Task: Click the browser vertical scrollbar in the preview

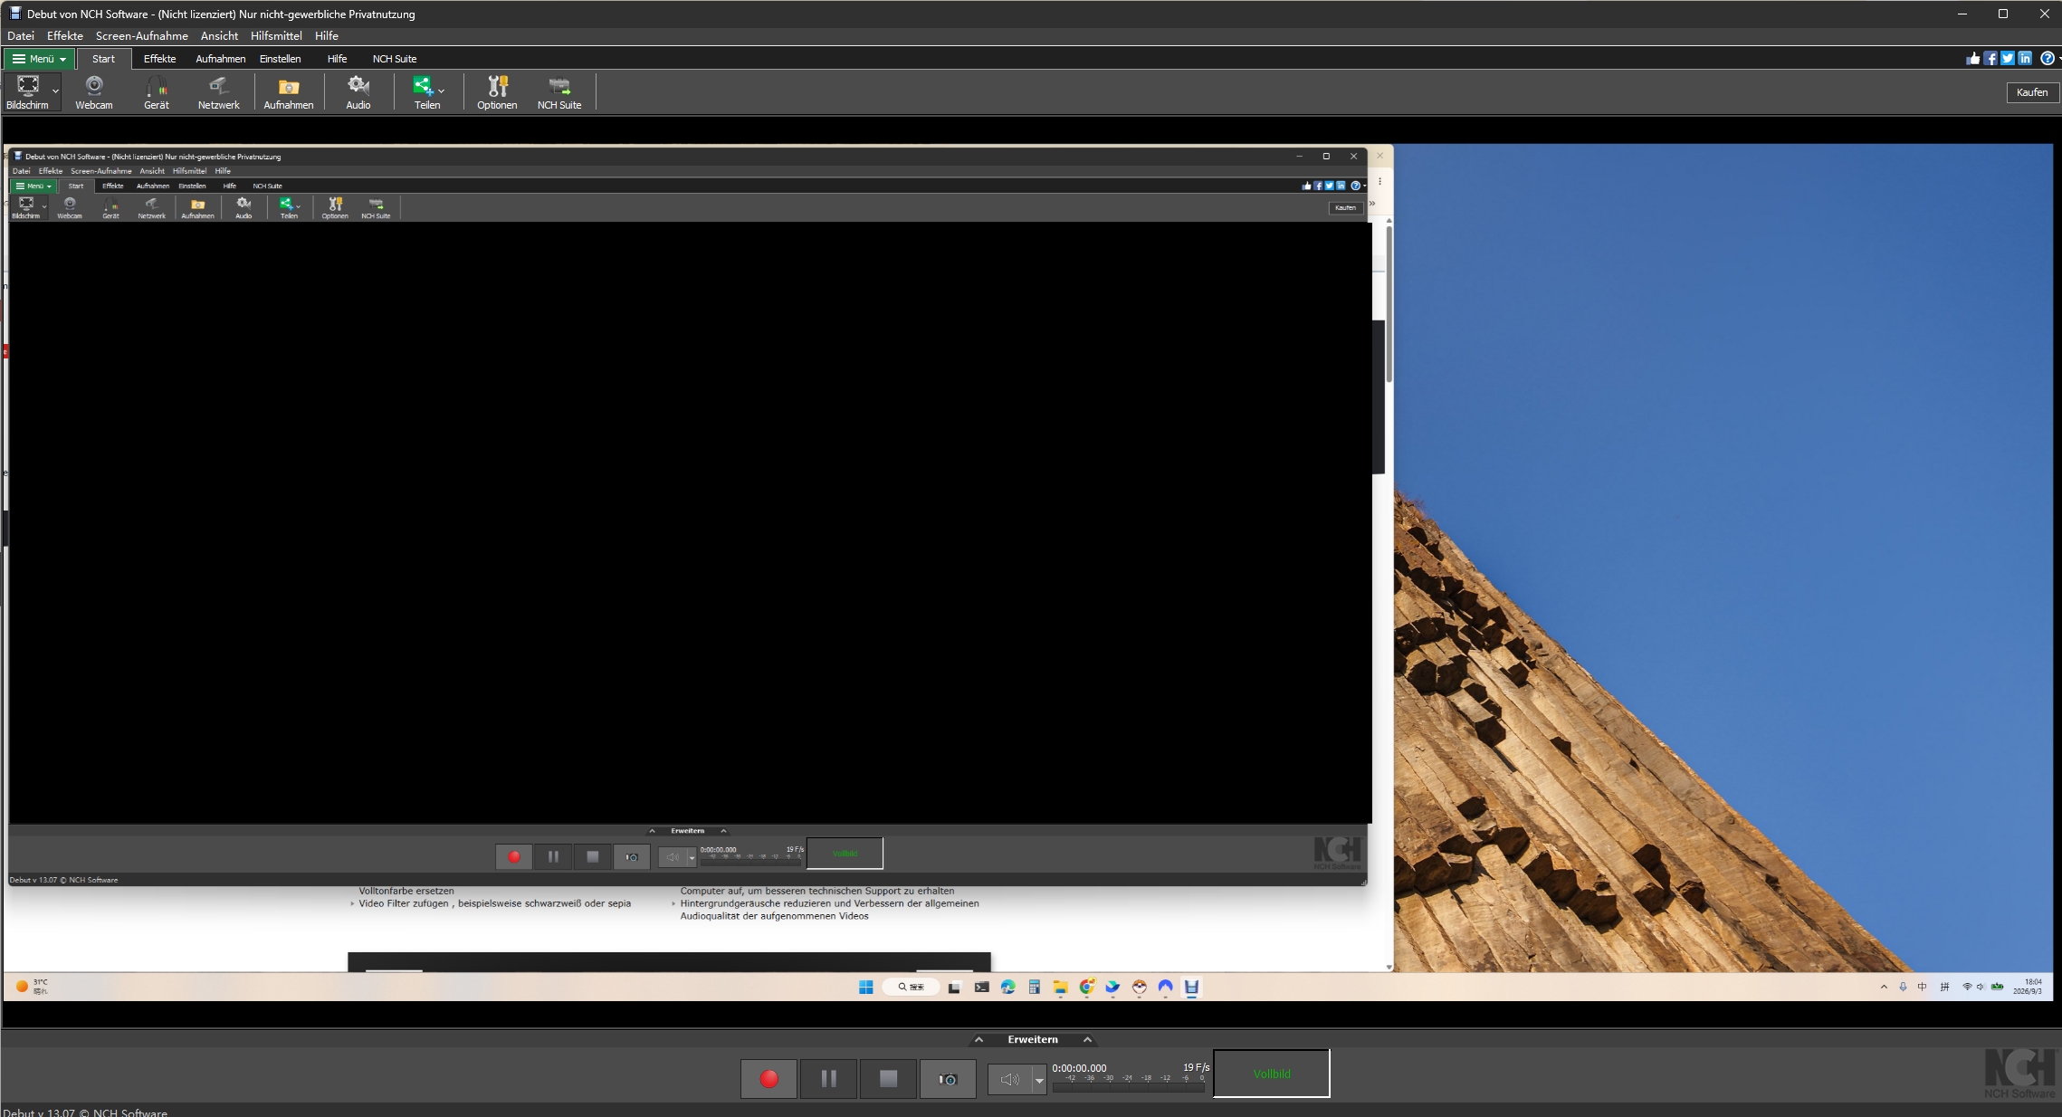Action: (1389, 593)
